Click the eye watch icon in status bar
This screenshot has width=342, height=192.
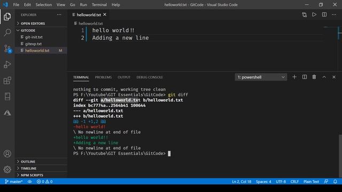pyautogui.click(x=30, y=181)
